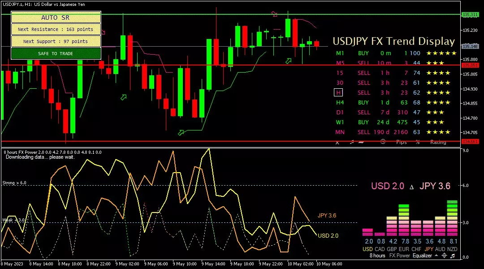This screenshot has height=269, width=484.
Task: Select the green buy arrow below lowest candle
Action: point(181,133)
